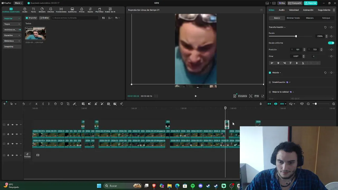Image resolution: width=338 pixels, height=190 pixels.
Task: Open the Menú dropdown
Action: coord(18,3)
